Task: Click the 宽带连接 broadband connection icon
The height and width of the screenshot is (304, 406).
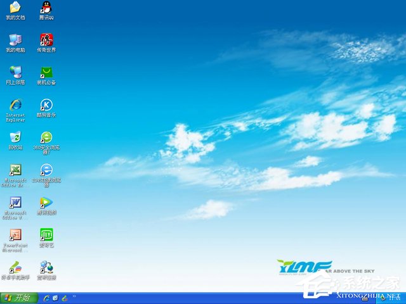Action: (46, 267)
